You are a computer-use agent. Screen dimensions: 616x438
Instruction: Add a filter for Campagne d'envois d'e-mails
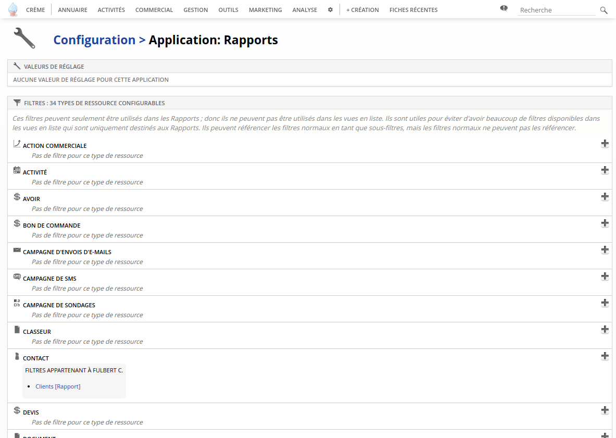(x=605, y=250)
